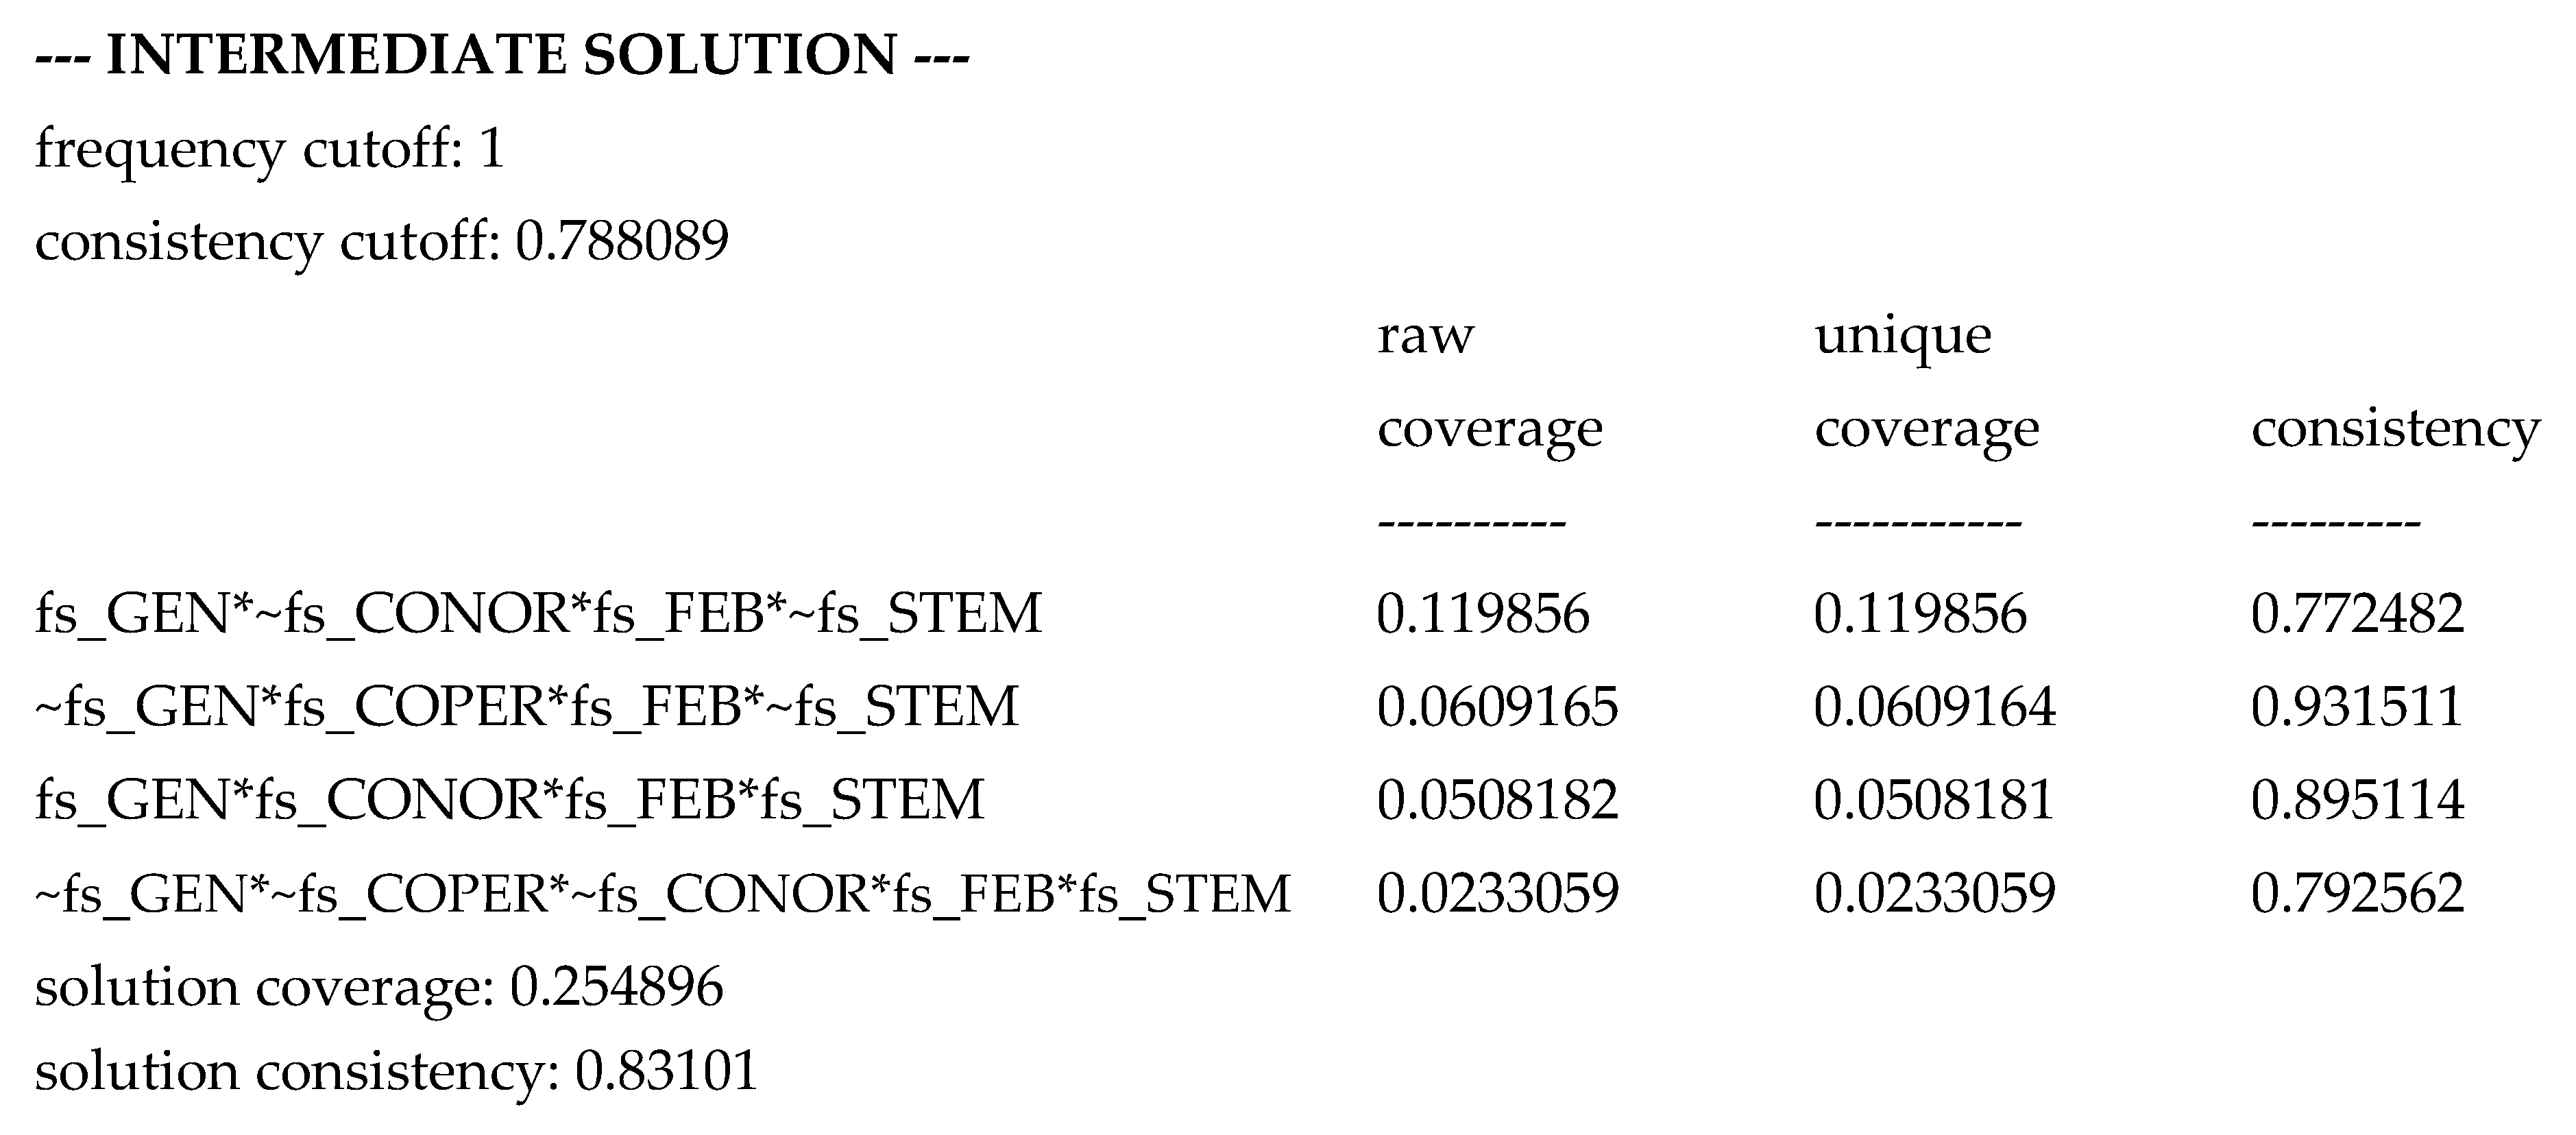This screenshot has height=1135, width=2576.
Task: Click unique coverage value 0.0609164
Action: pyautogui.click(x=1934, y=707)
